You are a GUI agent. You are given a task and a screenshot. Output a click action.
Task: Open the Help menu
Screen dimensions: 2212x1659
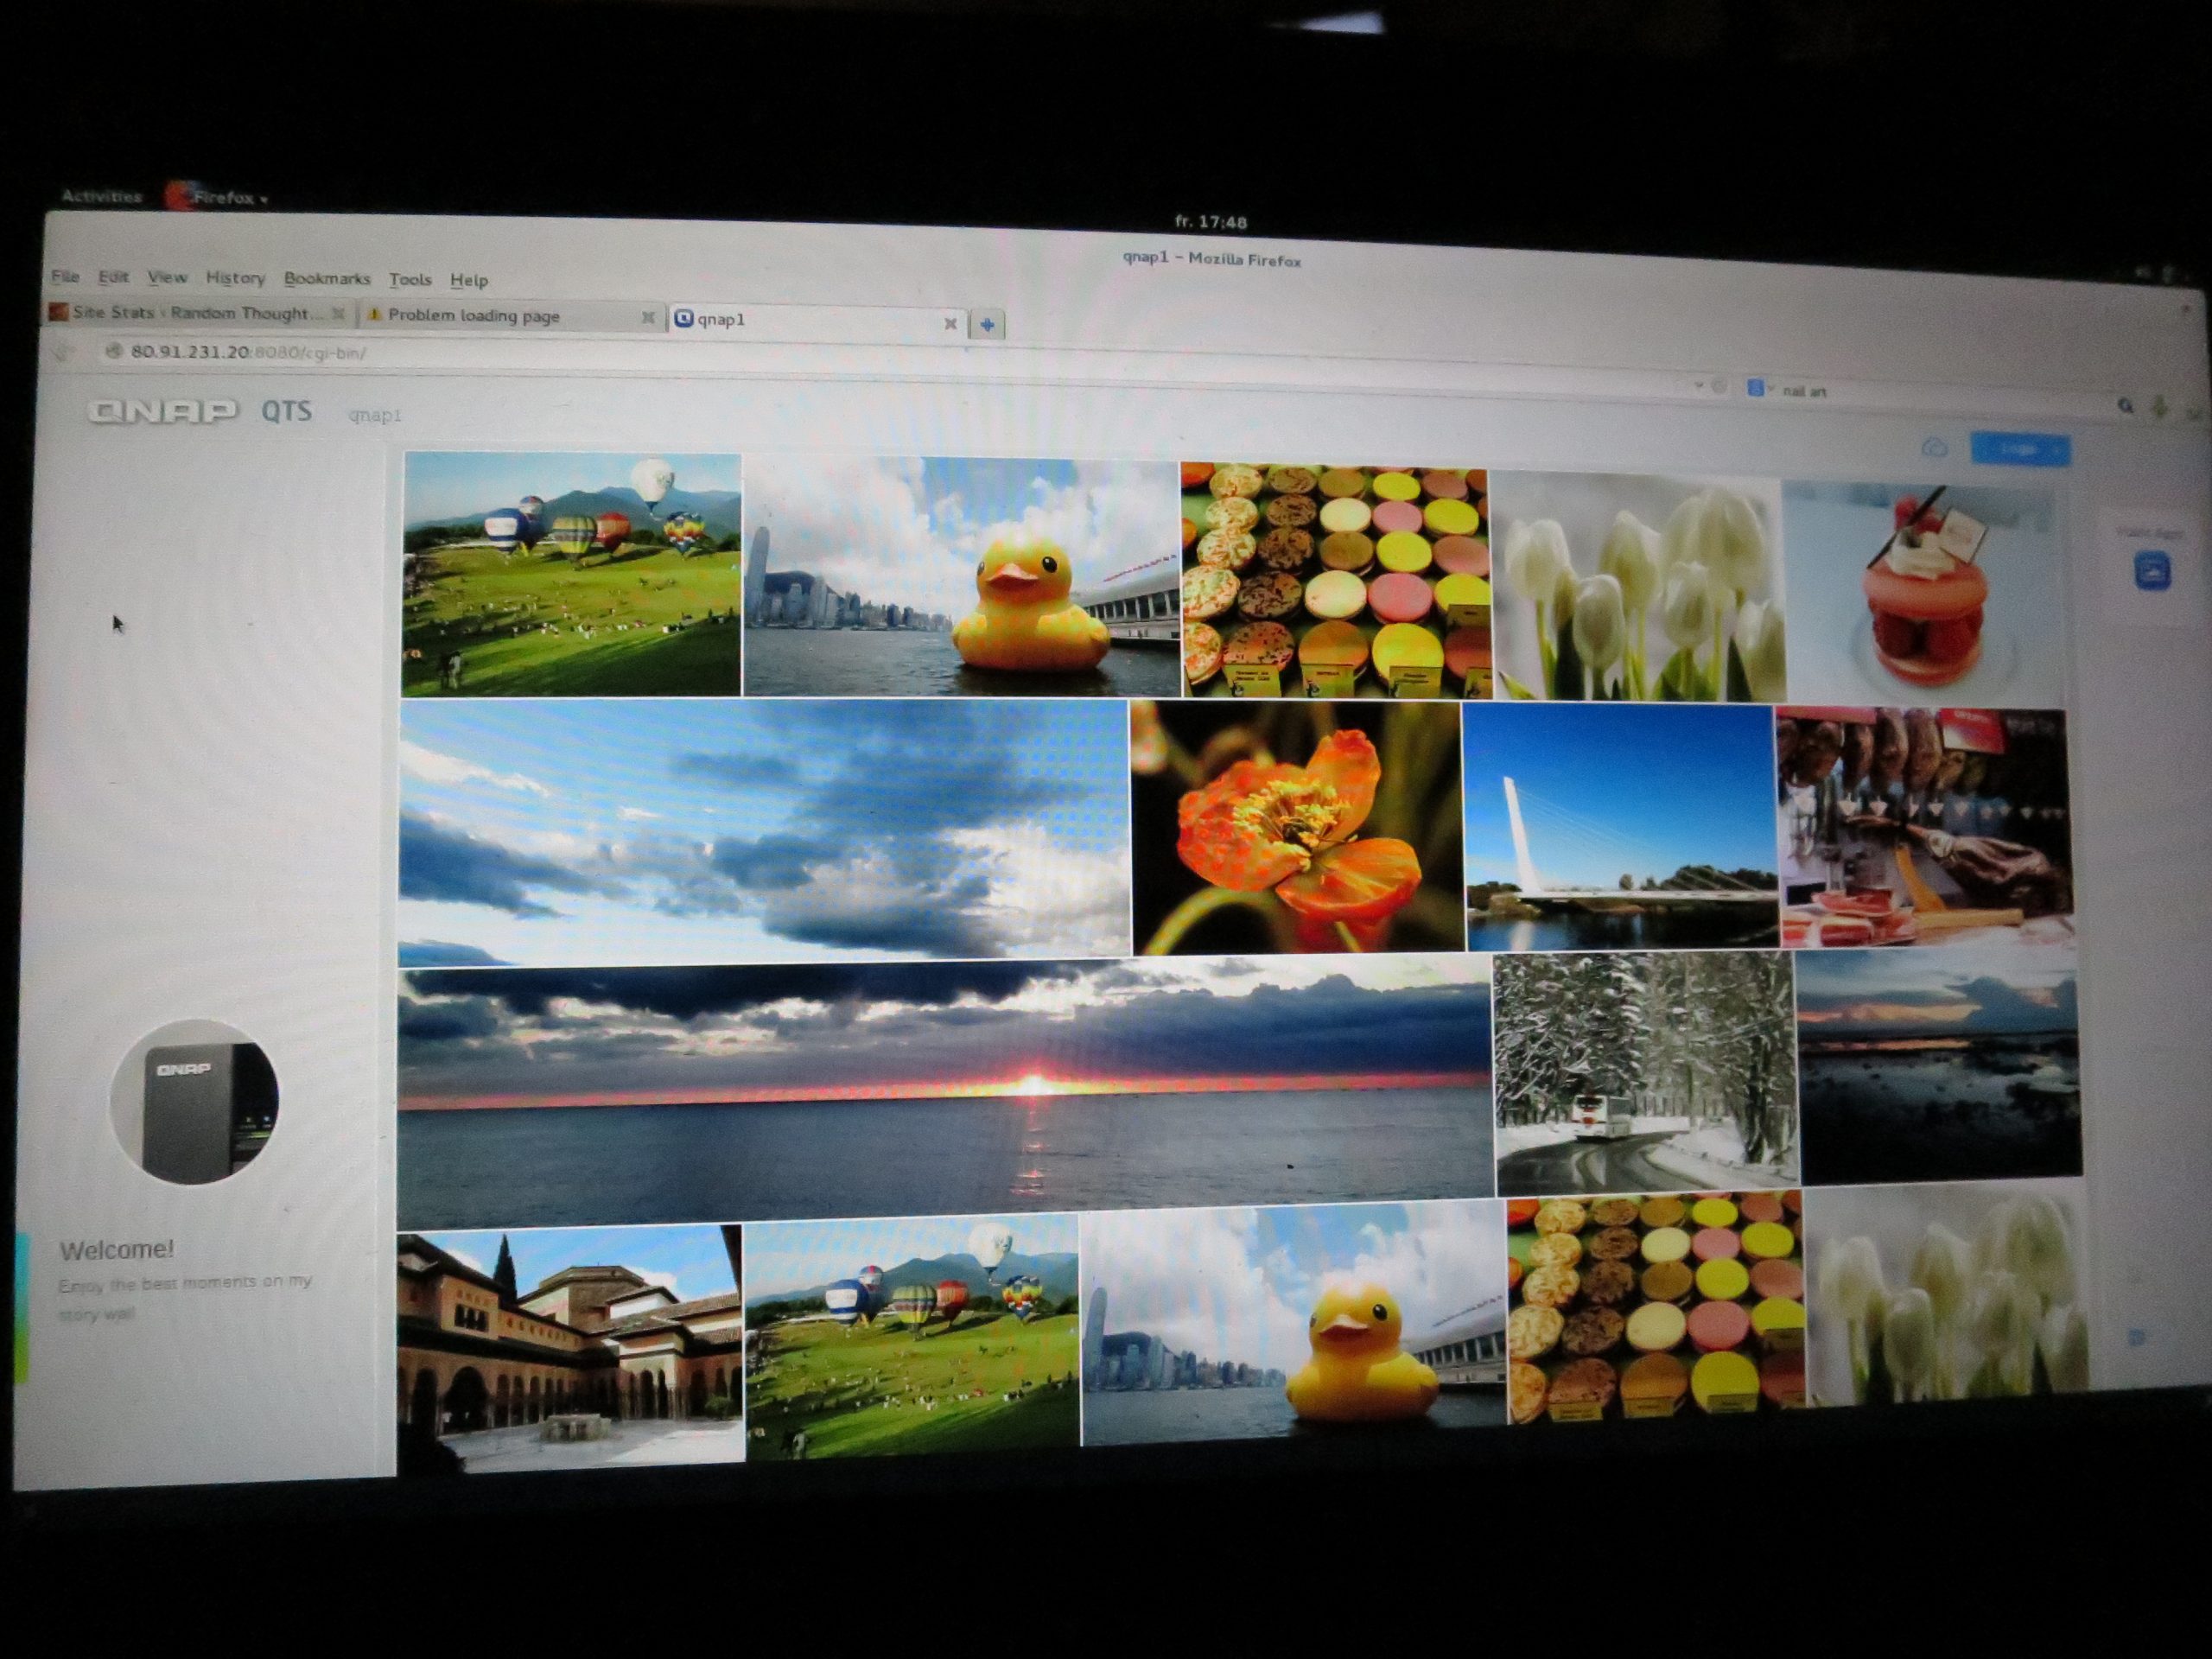point(469,281)
